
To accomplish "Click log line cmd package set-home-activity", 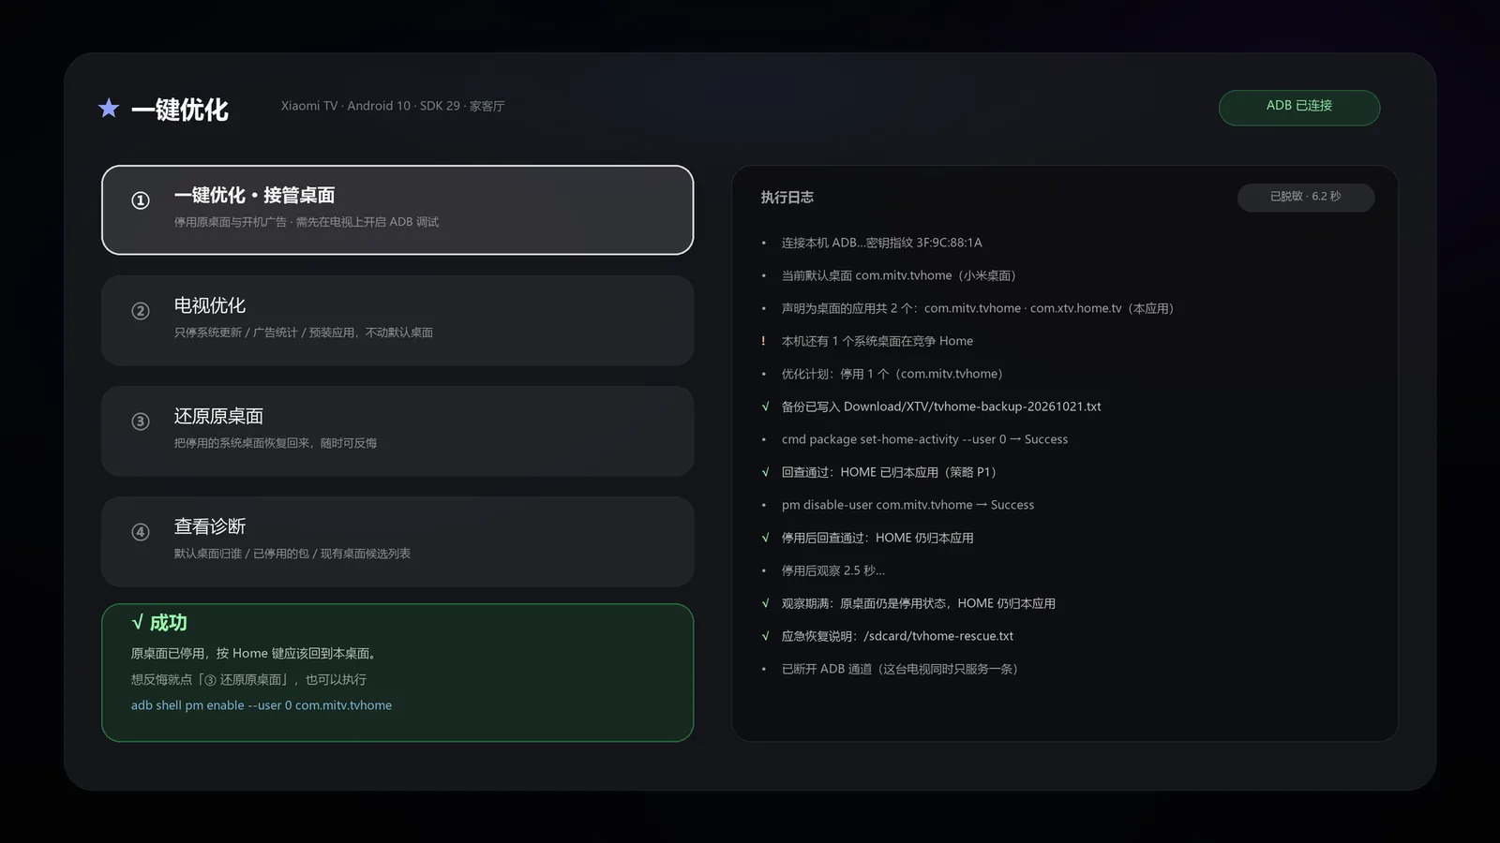I will click(x=924, y=439).
